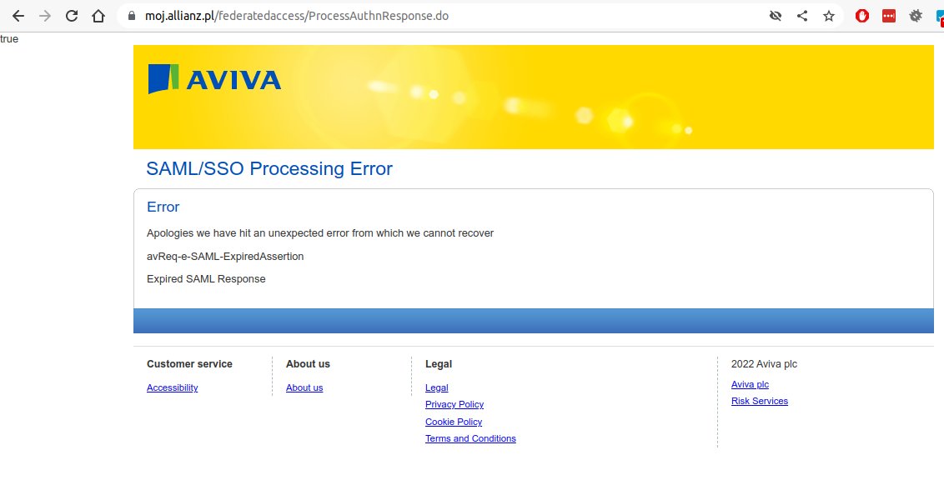Open the Risk Services link
This screenshot has height=485, width=944.
759,402
